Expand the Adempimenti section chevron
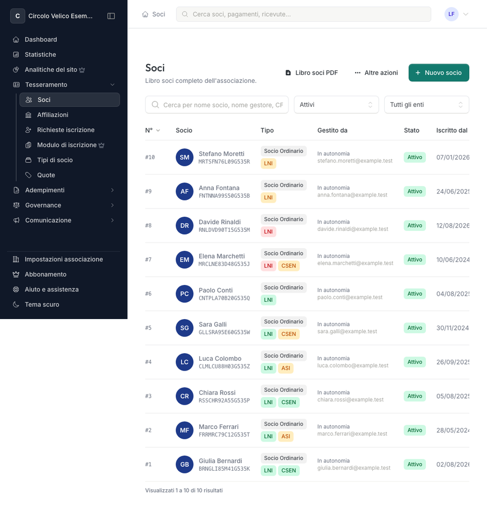This screenshot has width=487, height=526. [113, 190]
